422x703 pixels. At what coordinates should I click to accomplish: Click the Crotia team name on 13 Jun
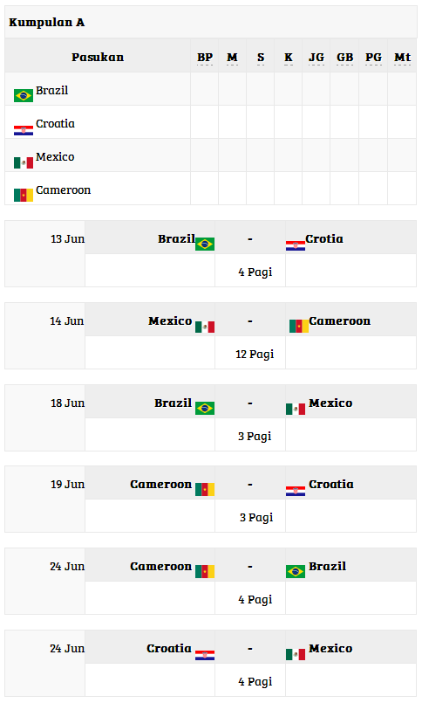coord(324,239)
